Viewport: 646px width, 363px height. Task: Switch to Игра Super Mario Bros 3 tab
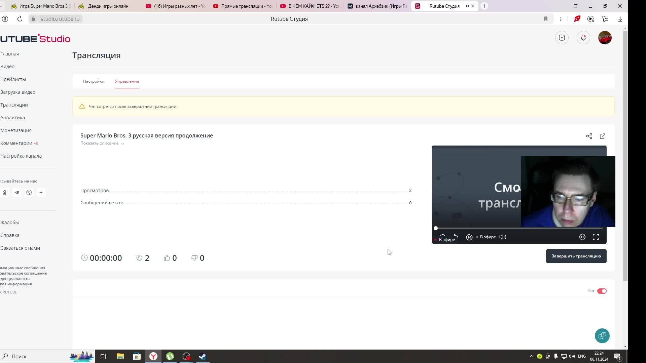(40, 6)
